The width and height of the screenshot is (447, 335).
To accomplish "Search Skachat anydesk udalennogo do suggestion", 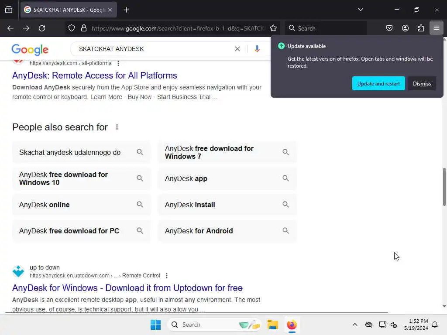I will [81, 152].
